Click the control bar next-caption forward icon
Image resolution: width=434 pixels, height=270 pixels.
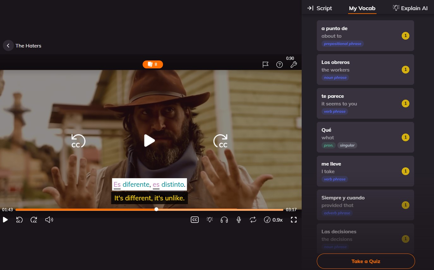[34, 220]
